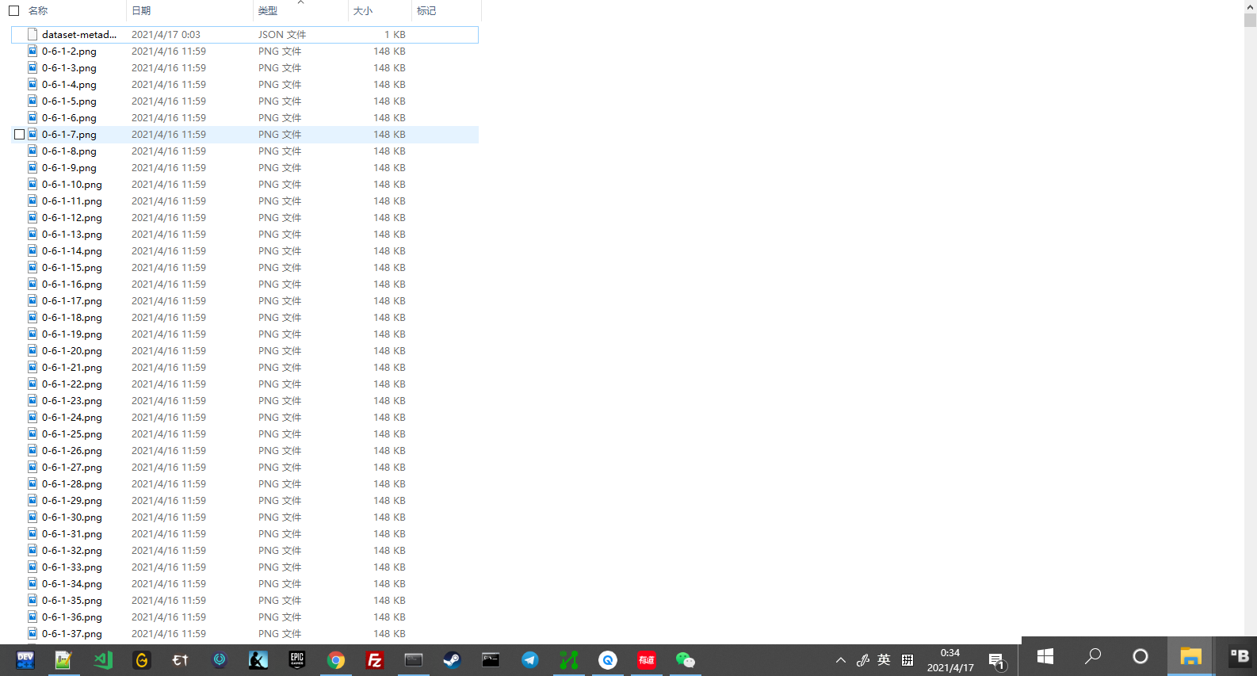Open Telegram from the taskbar

[x=530, y=659]
